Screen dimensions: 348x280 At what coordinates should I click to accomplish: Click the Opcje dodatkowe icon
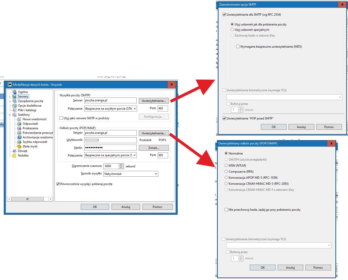point(15,106)
